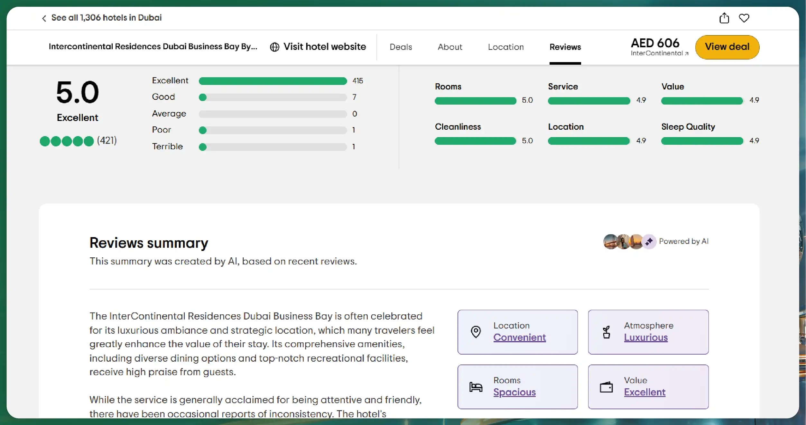This screenshot has height=425, width=806.
Task: Filter reviews by Good rating row
Action: tap(273, 97)
